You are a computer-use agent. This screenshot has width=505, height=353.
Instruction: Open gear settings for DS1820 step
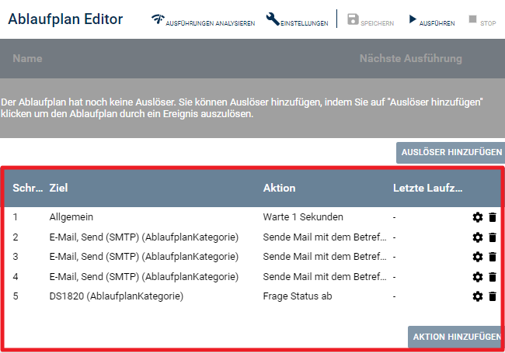(478, 296)
